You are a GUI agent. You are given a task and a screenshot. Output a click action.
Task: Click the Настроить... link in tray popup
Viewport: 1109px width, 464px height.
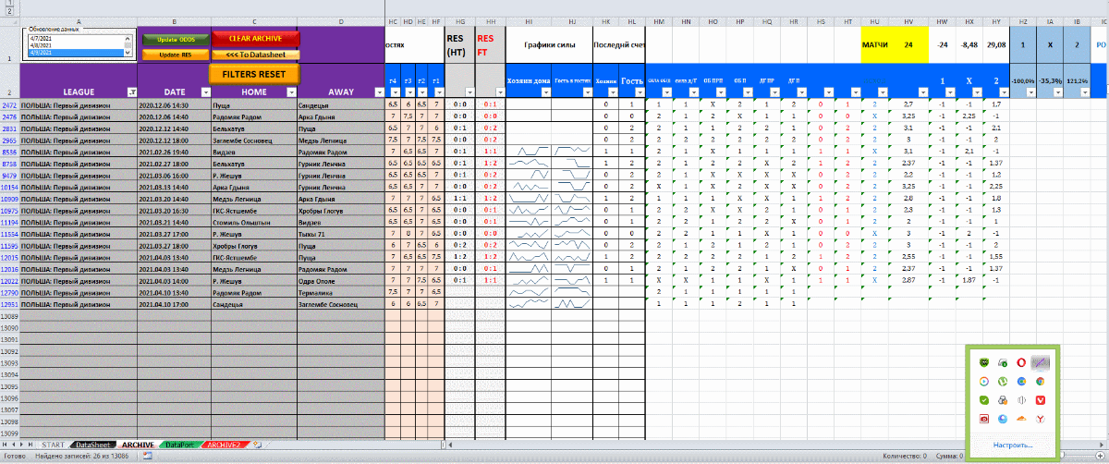[x=1013, y=445]
